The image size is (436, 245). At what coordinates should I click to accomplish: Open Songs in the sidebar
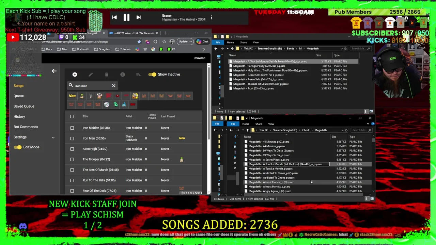click(18, 86)
